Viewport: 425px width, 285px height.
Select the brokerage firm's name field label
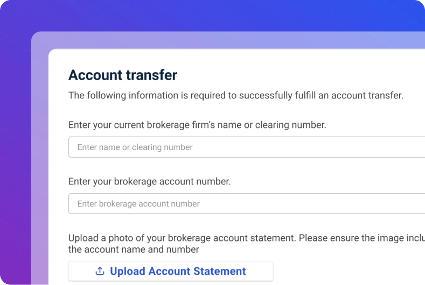tap(197, 125)
